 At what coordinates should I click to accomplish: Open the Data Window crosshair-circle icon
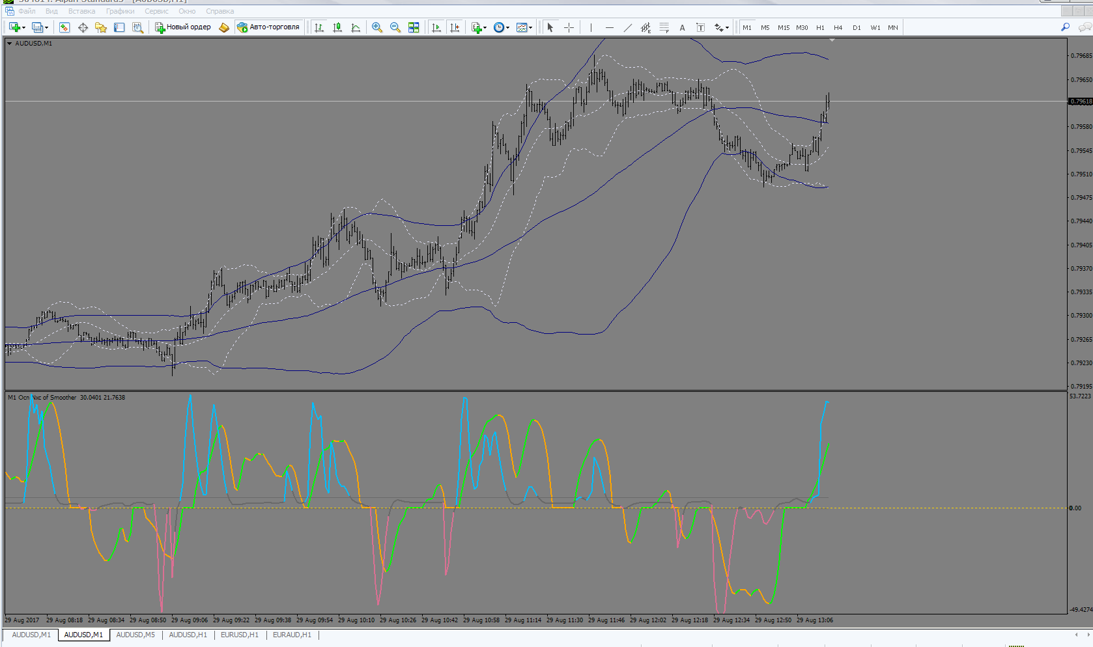click(x=83, y=27)
